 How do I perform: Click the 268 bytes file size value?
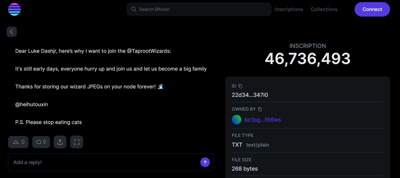tap(245, 169)
